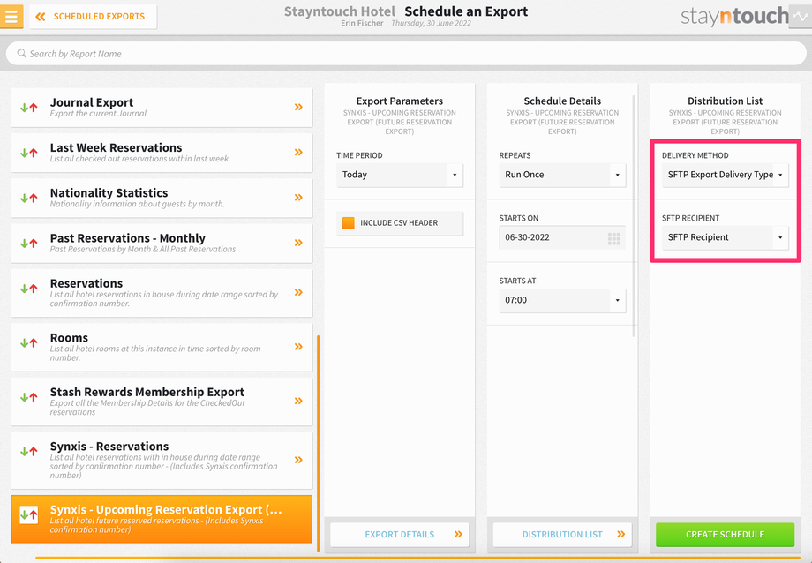Click Rooms export arrows icon

click(x=29, y=343)
